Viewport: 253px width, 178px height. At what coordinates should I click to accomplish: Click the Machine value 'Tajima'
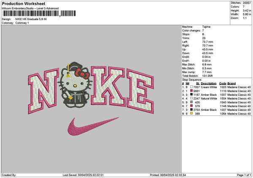point(206,27)
